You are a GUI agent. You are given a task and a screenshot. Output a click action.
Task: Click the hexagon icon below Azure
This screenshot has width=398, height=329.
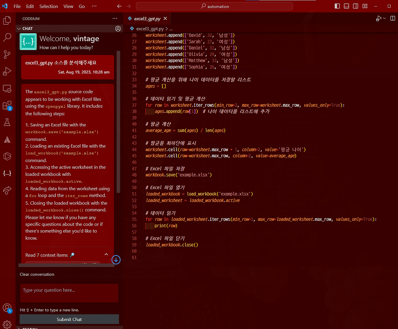[7, 156]
